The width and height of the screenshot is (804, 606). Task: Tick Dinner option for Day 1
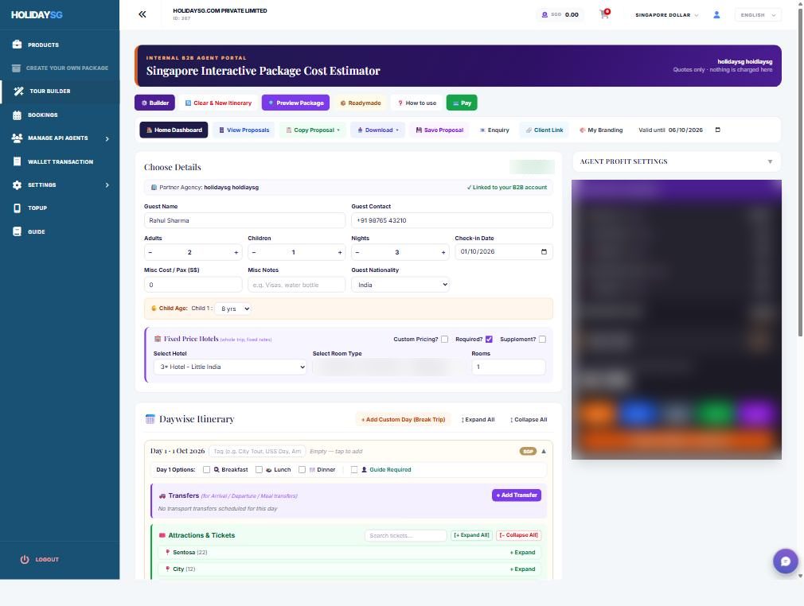pyautogui.click(x=302, y=470)
